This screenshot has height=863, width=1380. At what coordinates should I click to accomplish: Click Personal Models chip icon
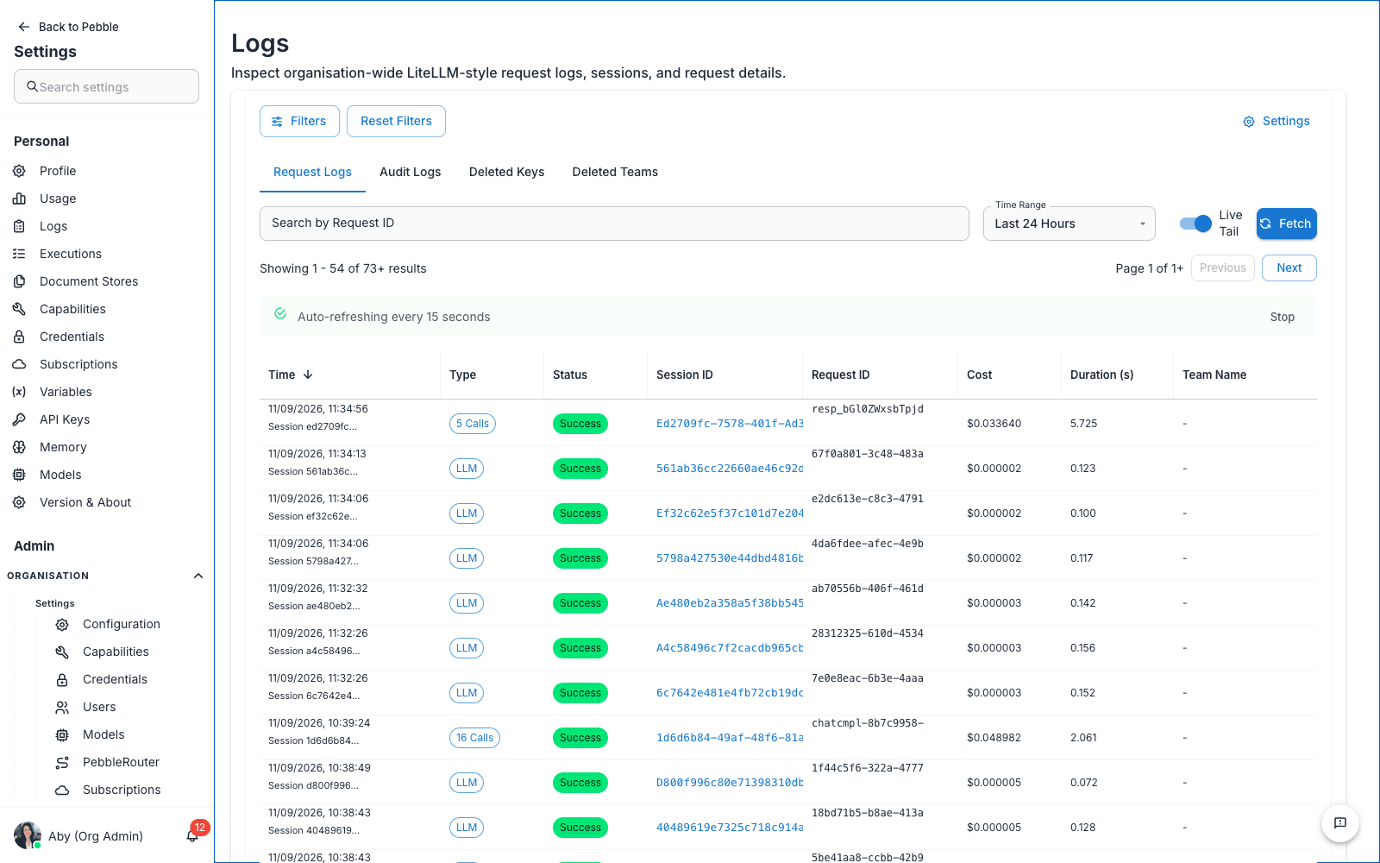point(19,475)
